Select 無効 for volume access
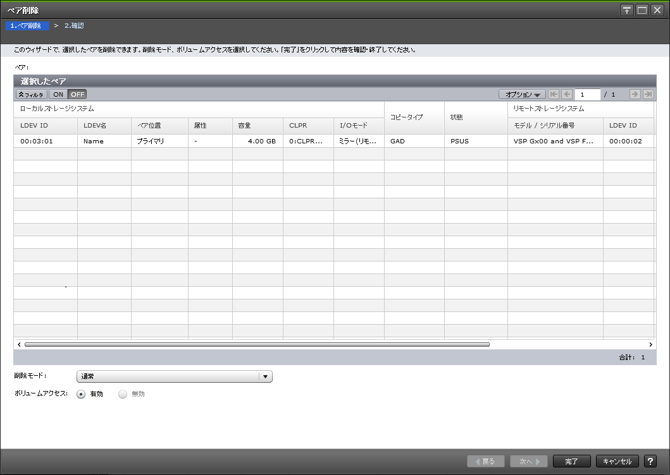The image size is (670, 475). (x=123, y=394)
